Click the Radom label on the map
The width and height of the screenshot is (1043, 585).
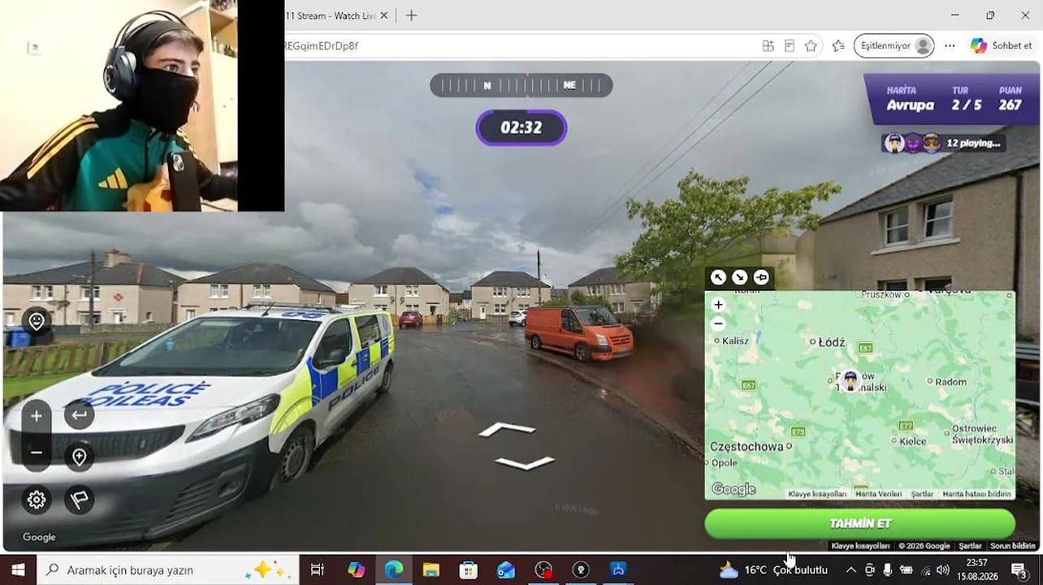pos(951,381)
